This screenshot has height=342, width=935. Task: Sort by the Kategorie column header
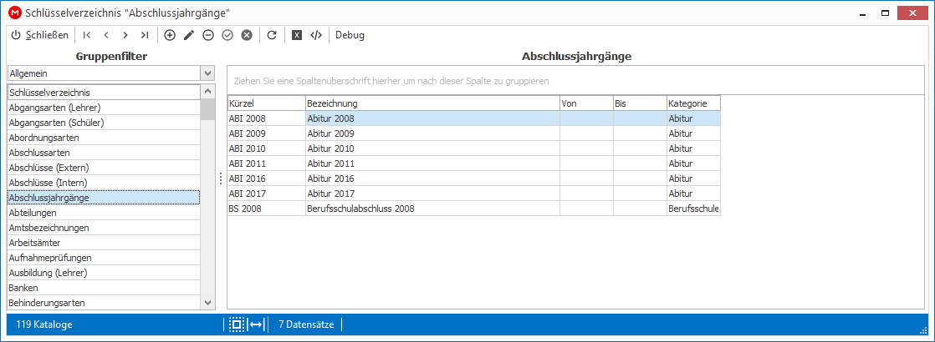(693, 103)
